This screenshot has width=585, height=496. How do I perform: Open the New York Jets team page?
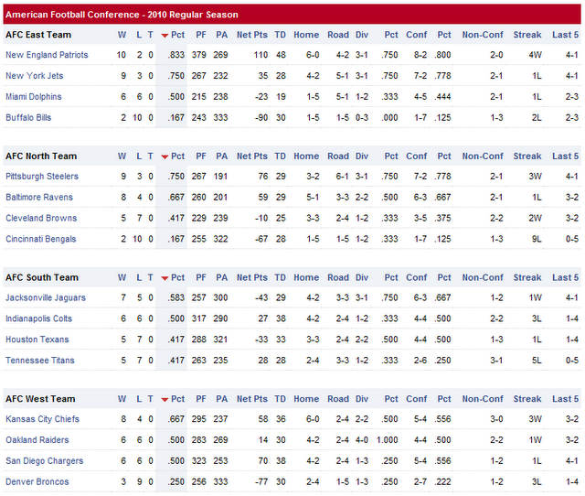35,76
